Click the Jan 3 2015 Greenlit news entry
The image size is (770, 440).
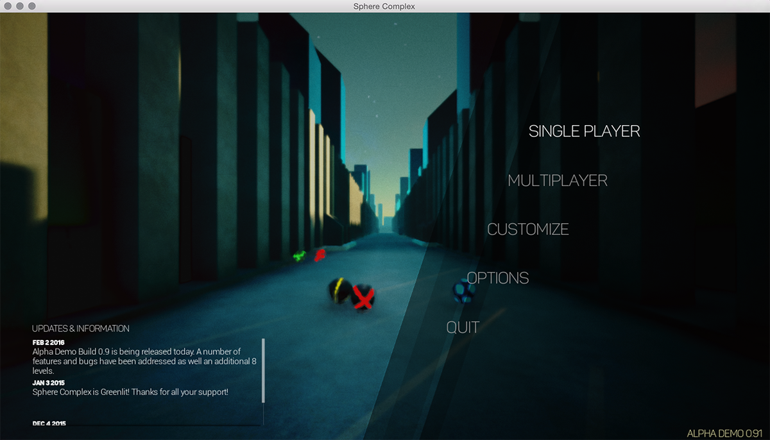130,387
